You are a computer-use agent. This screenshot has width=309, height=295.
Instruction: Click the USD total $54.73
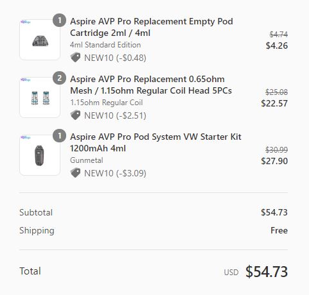coord(267,272)
